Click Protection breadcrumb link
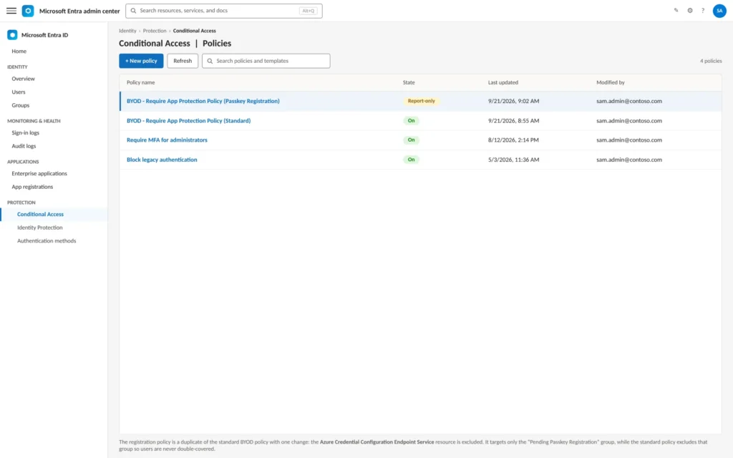The image size is (733, 458). 155,31
